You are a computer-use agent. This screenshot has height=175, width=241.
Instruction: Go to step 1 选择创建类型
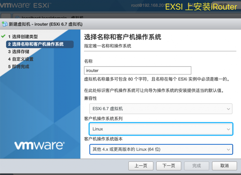[23, 37]
